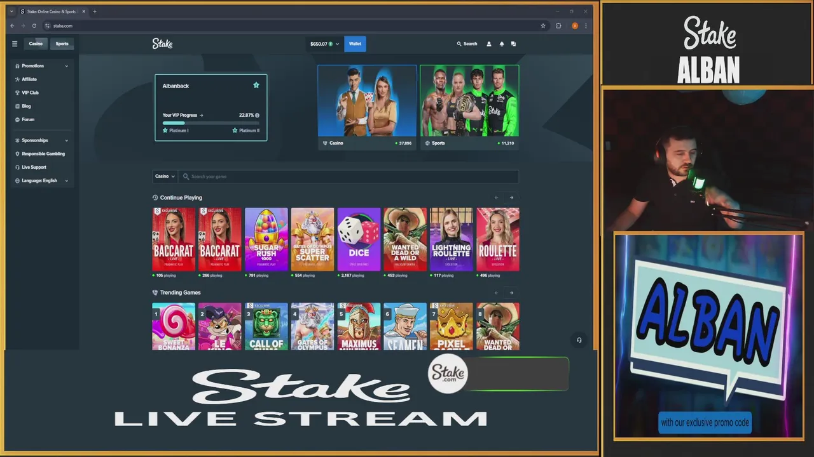Click the Stake logo in header
Image resolution: width=814 pixels, height=457 pixels.
tap(162, 44)
